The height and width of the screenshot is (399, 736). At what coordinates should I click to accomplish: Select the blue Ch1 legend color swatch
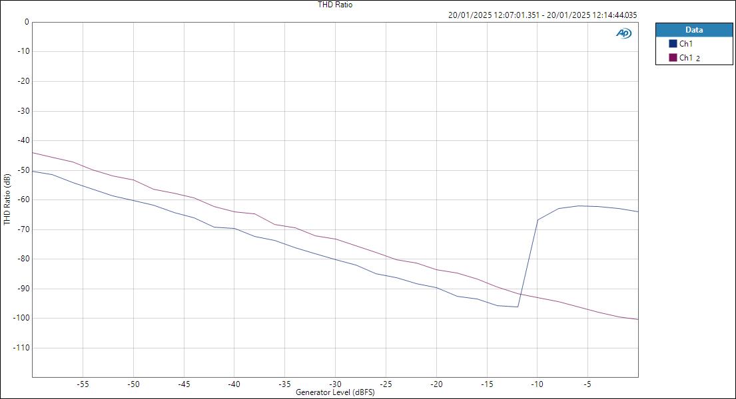coord(673,44)
